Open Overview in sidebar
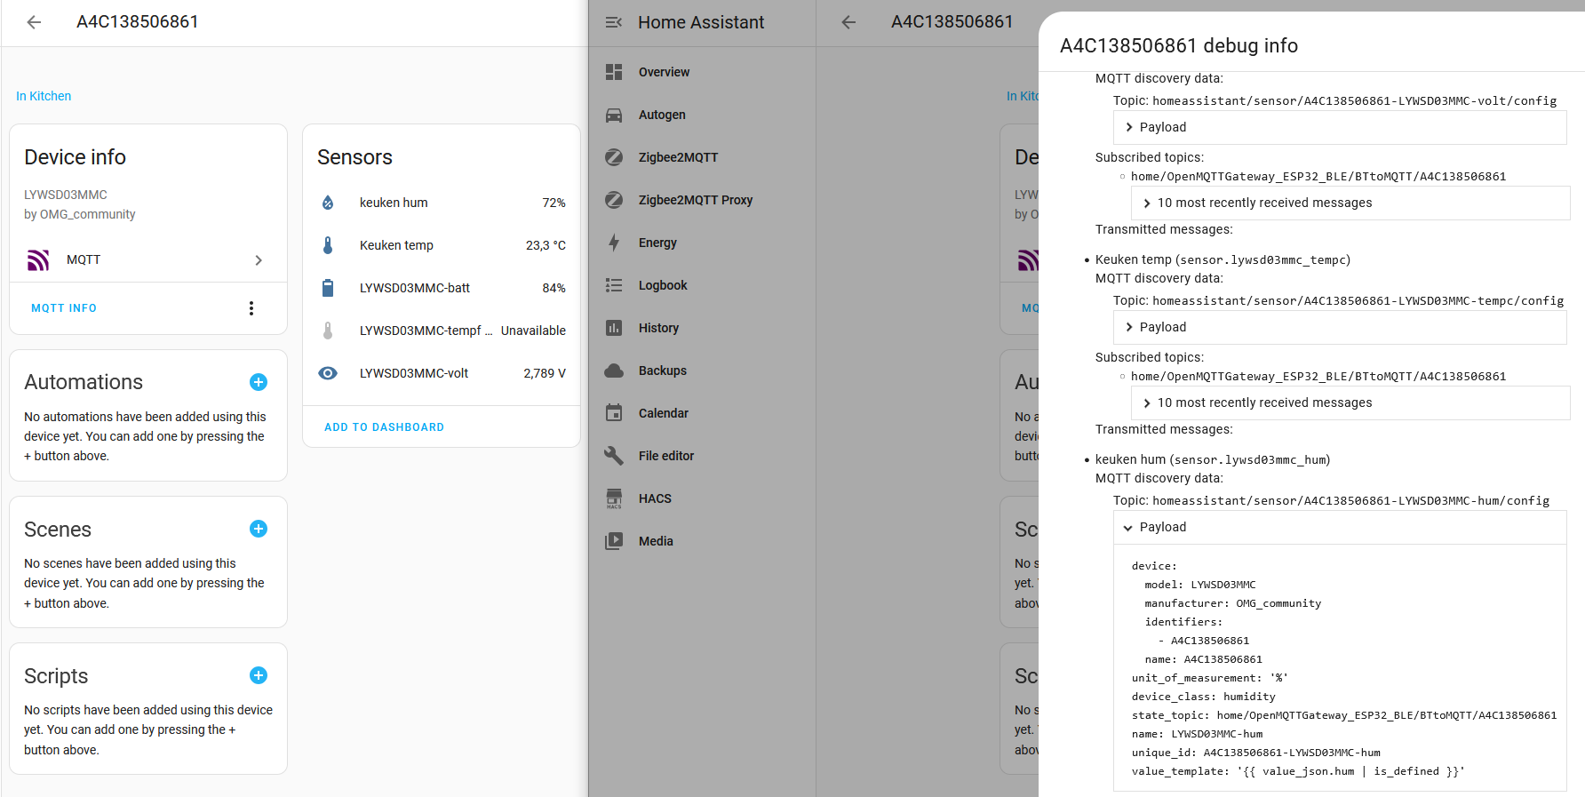Image resolution: width=1585 pixels, height=797 pixels. point(702,72)
